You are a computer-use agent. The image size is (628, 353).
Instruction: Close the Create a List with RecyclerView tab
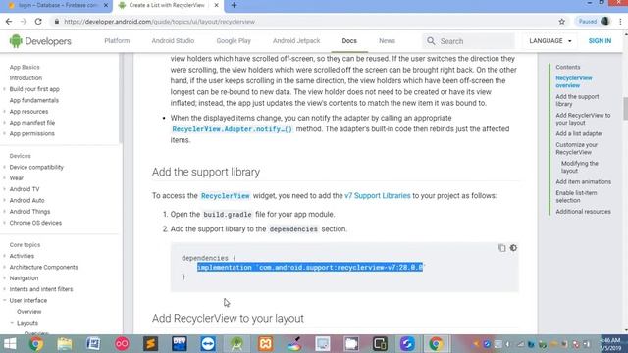(x=216, y=5)
